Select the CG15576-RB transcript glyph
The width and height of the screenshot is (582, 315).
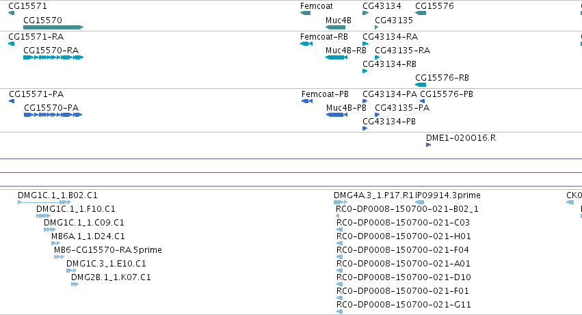[x=421, y=85]
